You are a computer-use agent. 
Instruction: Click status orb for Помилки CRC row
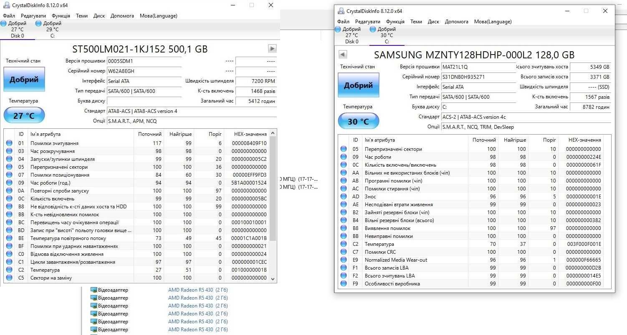tap(344, 252)
